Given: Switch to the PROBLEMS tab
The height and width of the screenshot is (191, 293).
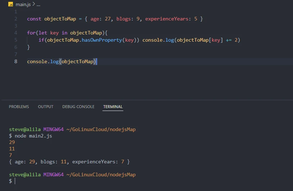Looking at the screenshot, I should 19,107.
